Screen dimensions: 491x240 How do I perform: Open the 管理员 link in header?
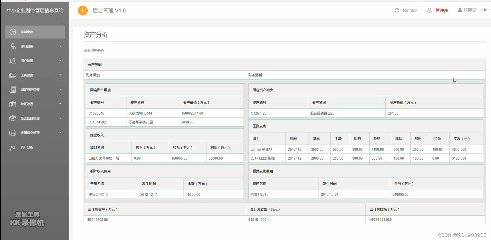click(x=441, y=10)
